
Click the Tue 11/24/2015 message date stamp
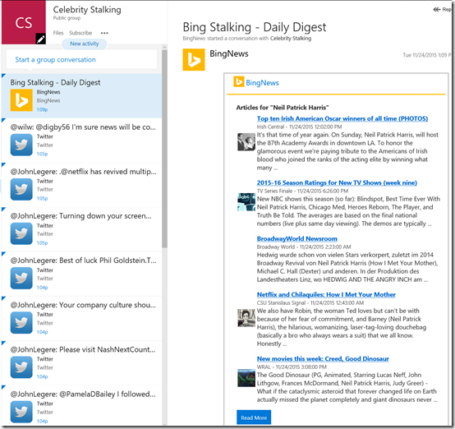[426, 55]
